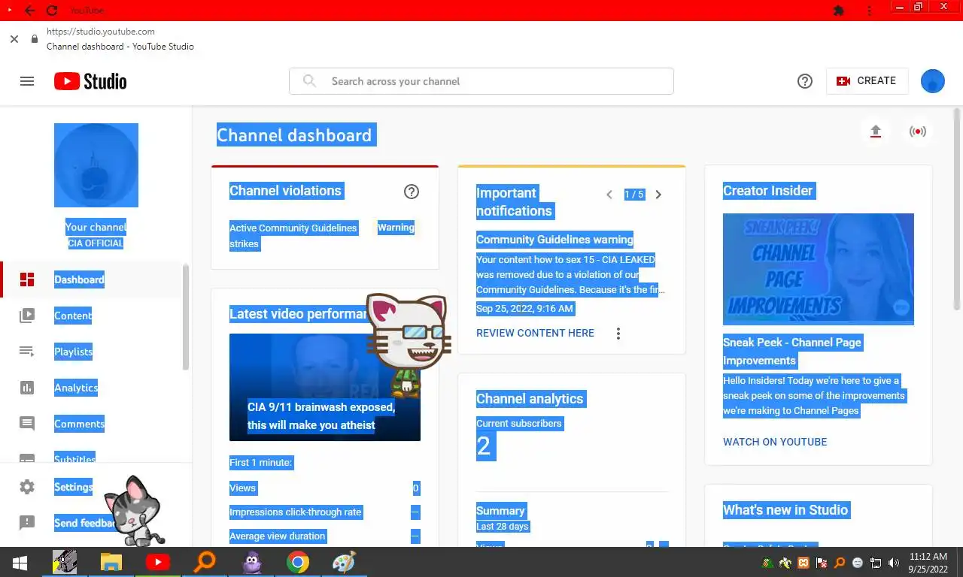
Task: Click the Settings gear icon
Action: pyautogui.click(x=27, y=487)
